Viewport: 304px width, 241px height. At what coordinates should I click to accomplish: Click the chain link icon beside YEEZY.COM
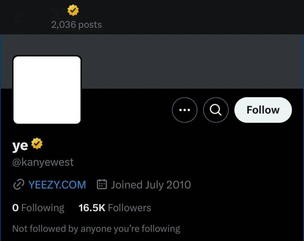coord(18,185)
